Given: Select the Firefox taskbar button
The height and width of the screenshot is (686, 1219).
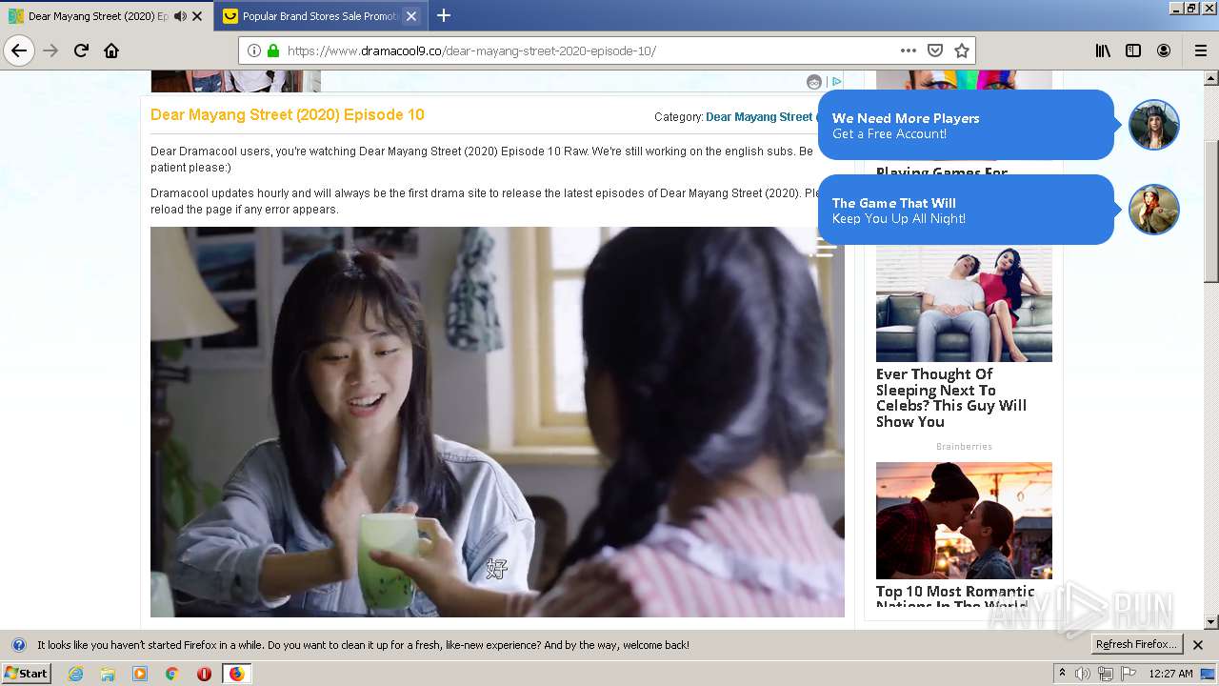Looking at the screenshot, I should point(236,674).
